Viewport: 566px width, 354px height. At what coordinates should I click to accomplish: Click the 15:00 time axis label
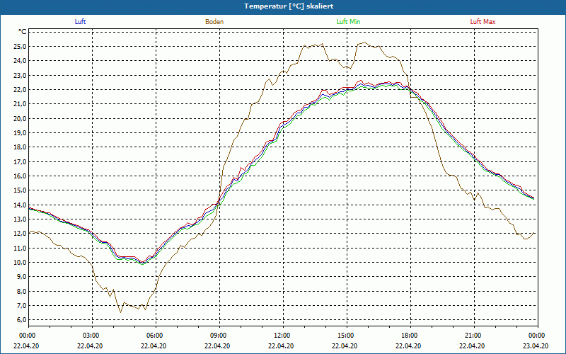coord(345,336)
